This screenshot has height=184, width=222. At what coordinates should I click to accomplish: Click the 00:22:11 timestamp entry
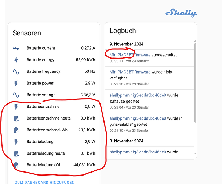[x=130, y=61]
